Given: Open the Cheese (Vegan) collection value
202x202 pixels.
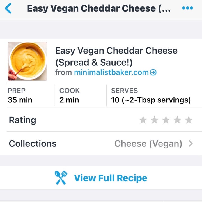Looking at the screenshot, I should pos(148,144).
